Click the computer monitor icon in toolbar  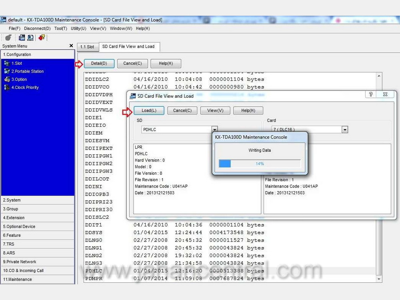[30, 38]
